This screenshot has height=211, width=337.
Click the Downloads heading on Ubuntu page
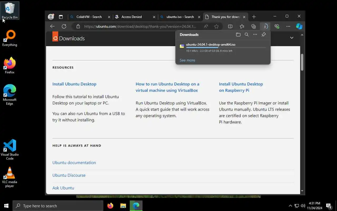pyautogui.click(x=72, y=38)
